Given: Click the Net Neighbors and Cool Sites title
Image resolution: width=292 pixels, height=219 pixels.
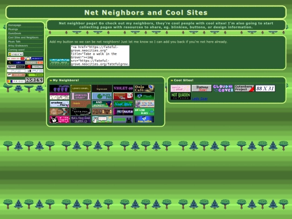Looking at the screenshot, I should point(146,12).
